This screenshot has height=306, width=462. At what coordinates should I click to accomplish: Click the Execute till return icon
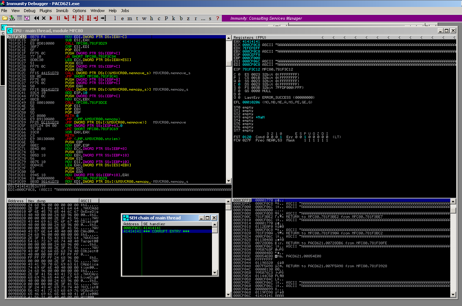click(96, 18)
